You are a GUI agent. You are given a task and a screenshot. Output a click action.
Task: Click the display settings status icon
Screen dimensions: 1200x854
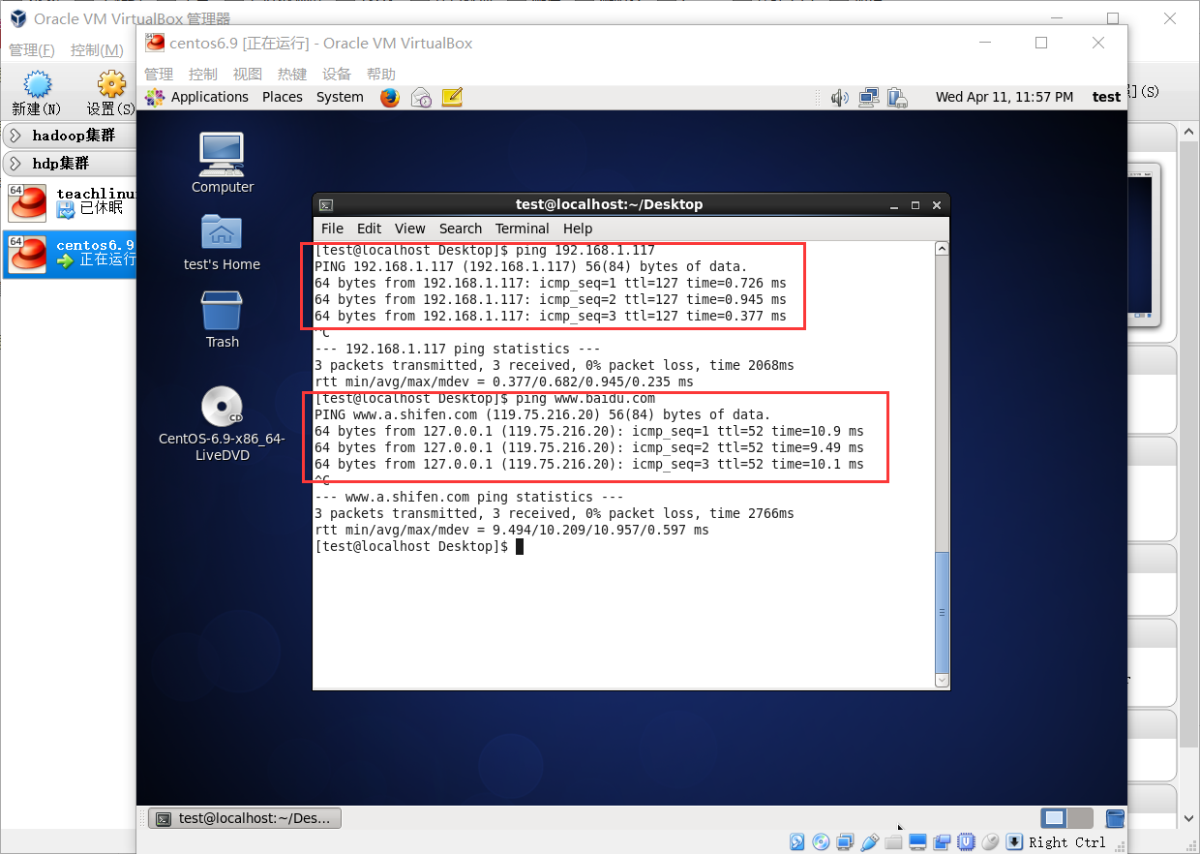point(917,841)
